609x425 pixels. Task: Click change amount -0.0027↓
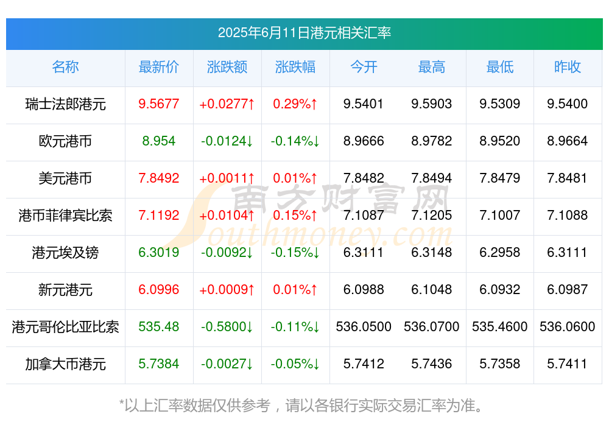coord(227,364)
